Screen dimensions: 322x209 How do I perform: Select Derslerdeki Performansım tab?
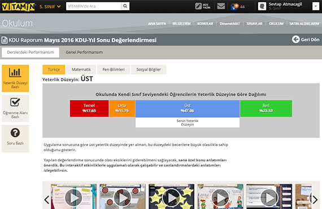(x=31, y=52)
